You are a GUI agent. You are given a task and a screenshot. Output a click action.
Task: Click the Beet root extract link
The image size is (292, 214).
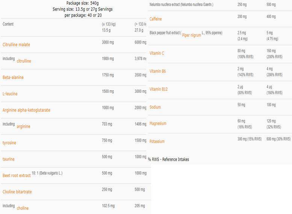pyautogui.click(x=17, y=176)
